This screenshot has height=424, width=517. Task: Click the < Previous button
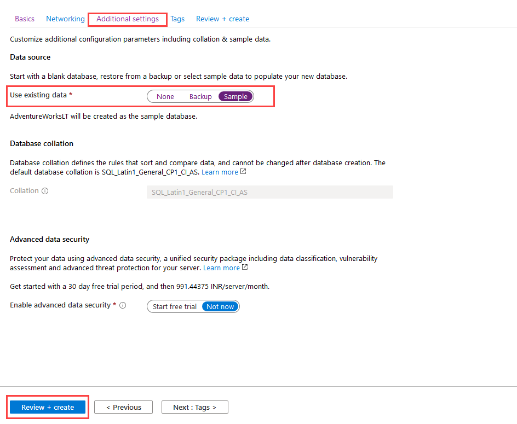coord(124,407)
